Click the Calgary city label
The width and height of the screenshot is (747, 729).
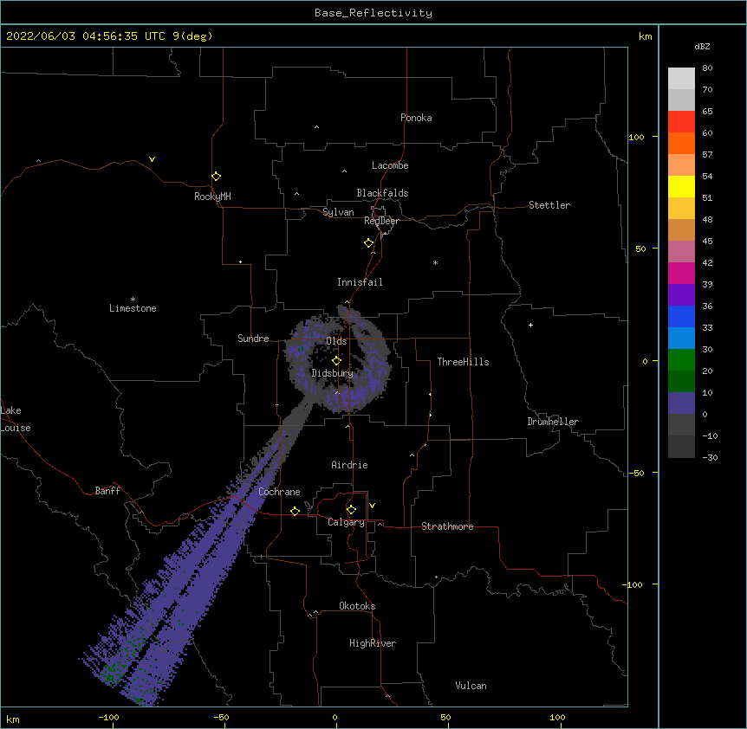[x=346, y=522]
